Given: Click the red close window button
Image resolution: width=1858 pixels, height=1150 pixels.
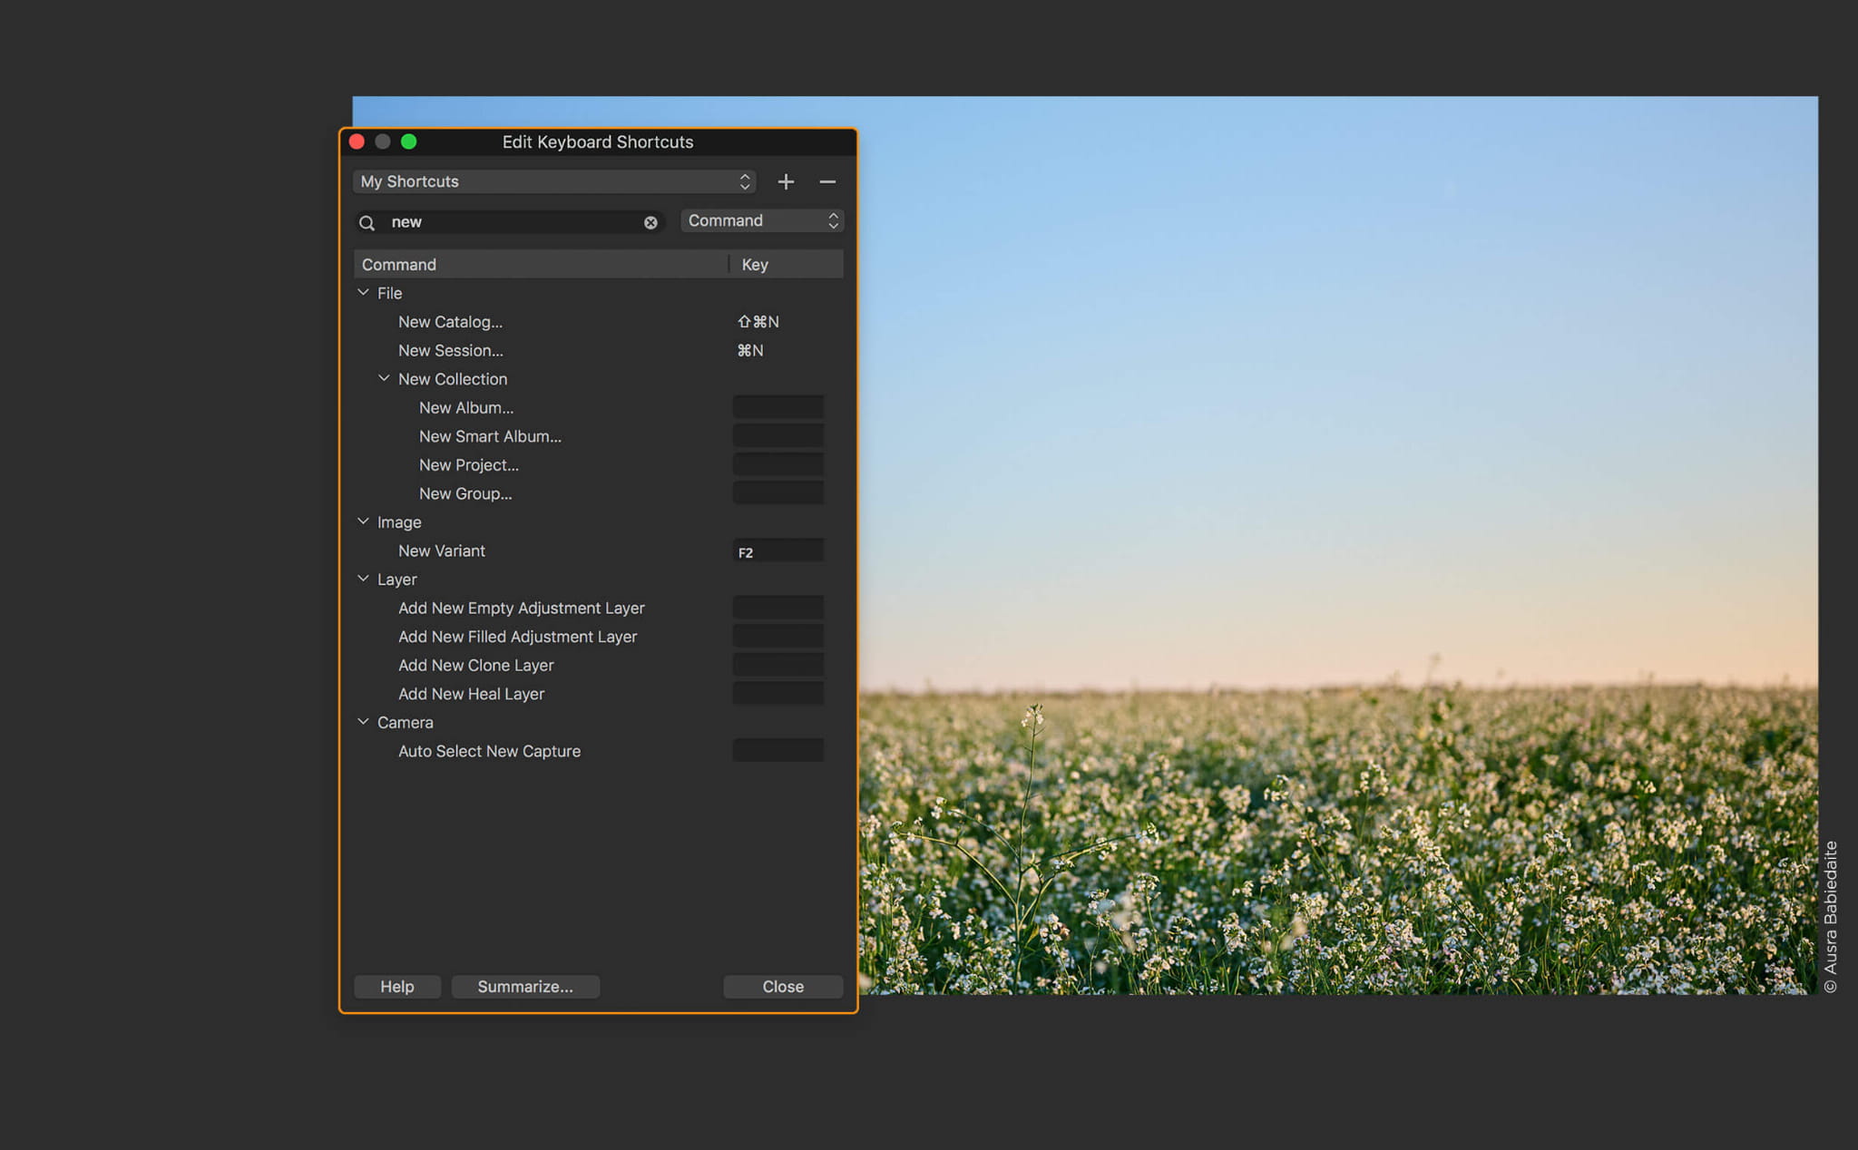Looking at the screenshot, I should (x=357, y=141).
